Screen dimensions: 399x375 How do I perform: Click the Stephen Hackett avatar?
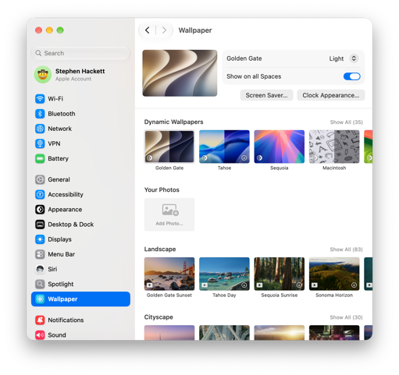pyautogui.click(x=43, y=75)
